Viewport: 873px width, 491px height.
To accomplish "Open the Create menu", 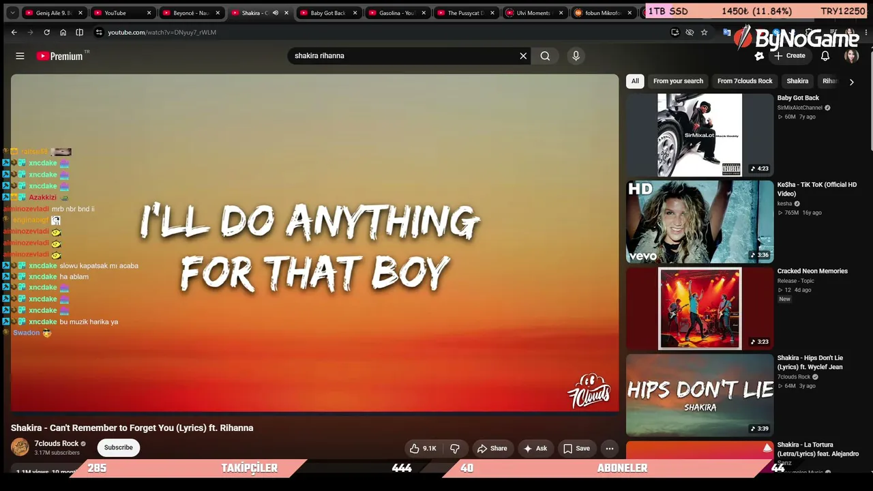I will click(x=790, y=56).
